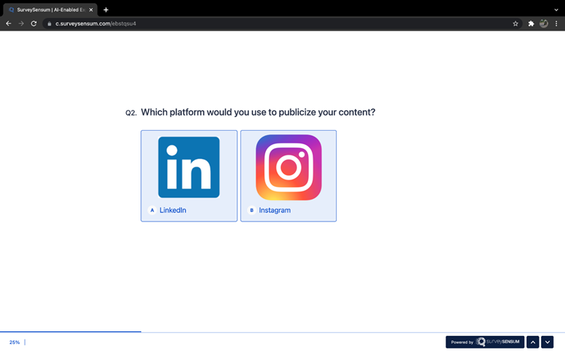
Task: Expand the tab search dropdown arrow
Action: [556, 10]
